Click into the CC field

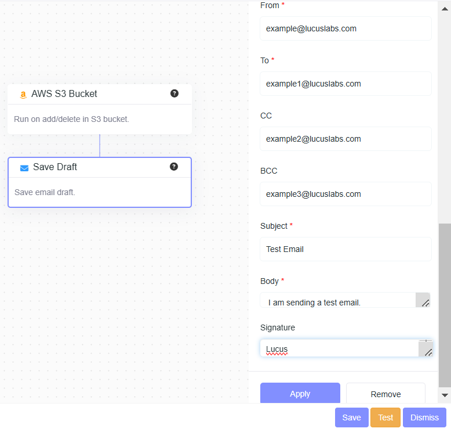(345, 139)
